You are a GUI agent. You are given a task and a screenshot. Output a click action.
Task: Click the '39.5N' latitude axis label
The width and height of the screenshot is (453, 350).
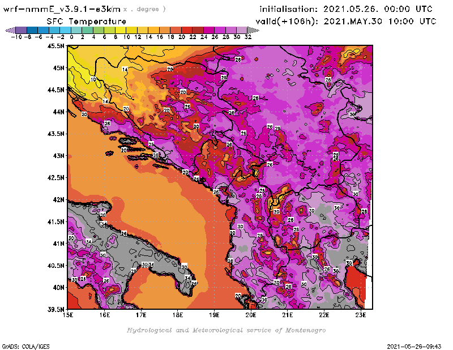(55, 310)
